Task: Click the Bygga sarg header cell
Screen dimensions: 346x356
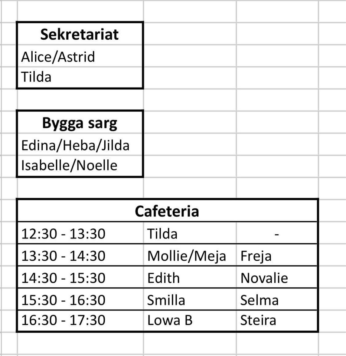Action: (x=79, y=123)
